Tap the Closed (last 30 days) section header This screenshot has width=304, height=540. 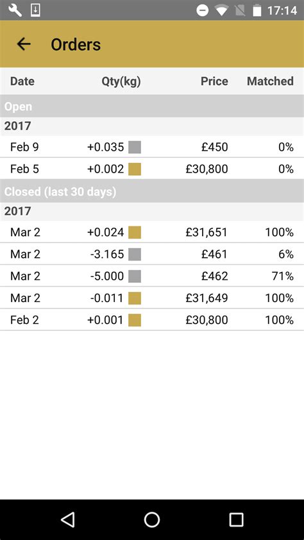click(x=152, y=191)
